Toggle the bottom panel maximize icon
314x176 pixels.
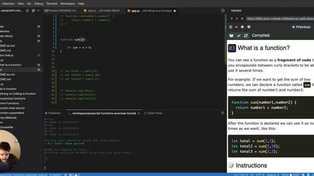click(x=222, y=113)
